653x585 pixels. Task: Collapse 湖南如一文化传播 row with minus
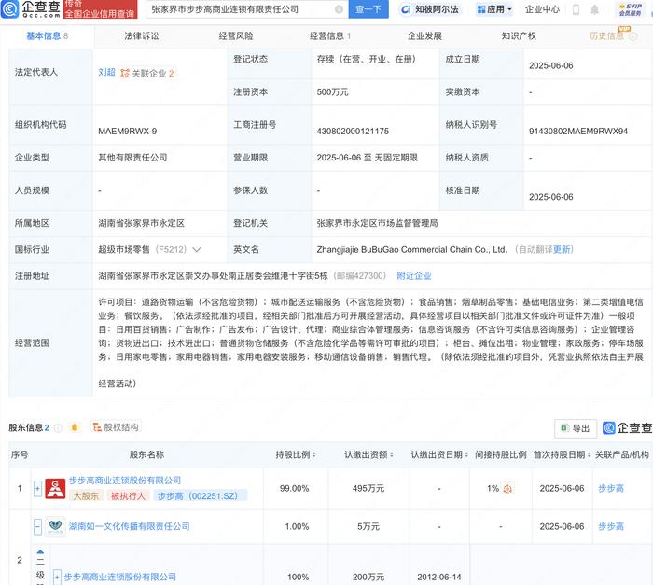(x=37, y=526)
